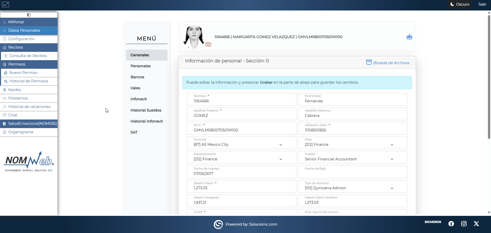Toggle Oscuro dark mode
The width and height of the screenshot is (491, 233).
[460, 4]
